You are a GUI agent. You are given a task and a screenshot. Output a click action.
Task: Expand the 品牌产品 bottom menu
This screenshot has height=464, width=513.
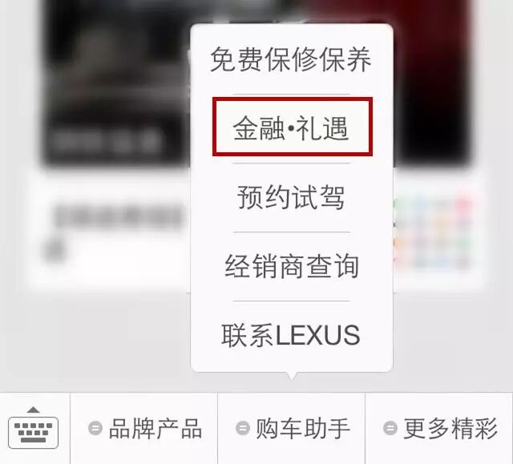click(144, 429)
